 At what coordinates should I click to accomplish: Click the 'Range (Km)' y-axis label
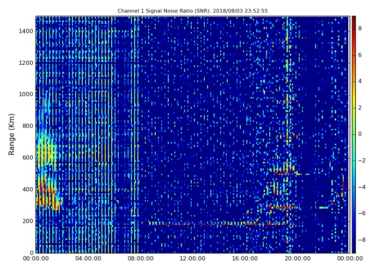11,134
